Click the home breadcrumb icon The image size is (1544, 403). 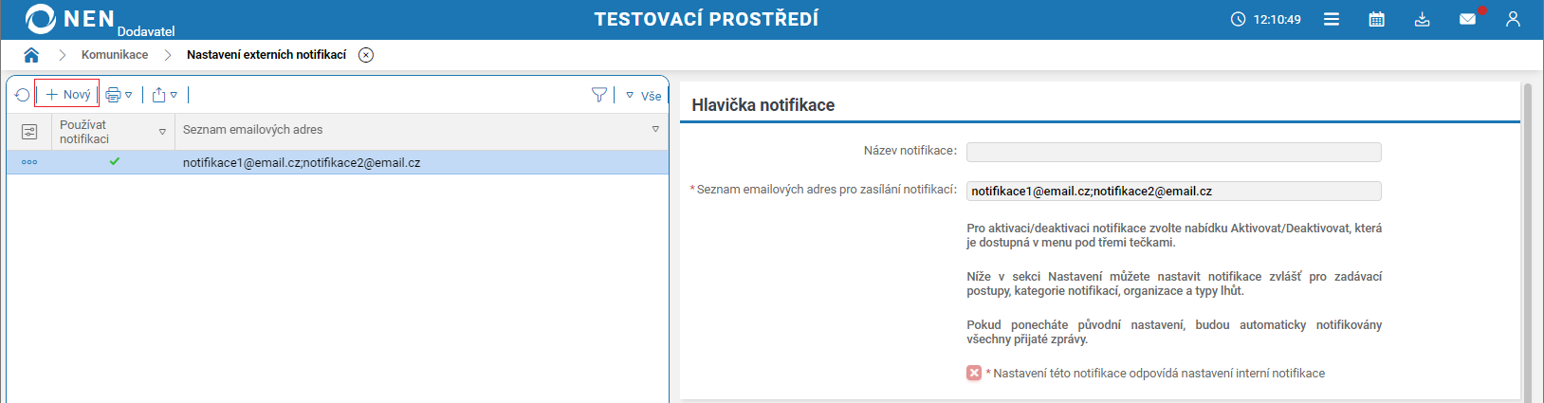click(x=31, y=55)
